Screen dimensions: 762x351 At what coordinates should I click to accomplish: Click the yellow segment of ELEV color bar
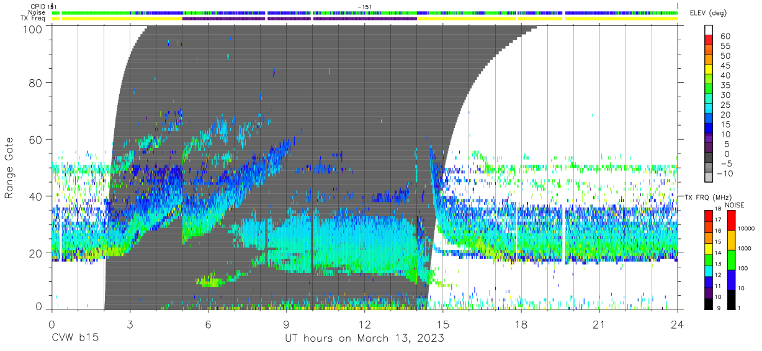[x=709, y=69]
